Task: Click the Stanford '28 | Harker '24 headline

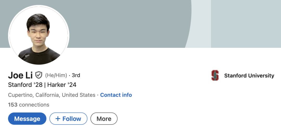Action: click(x=42, y=85)
